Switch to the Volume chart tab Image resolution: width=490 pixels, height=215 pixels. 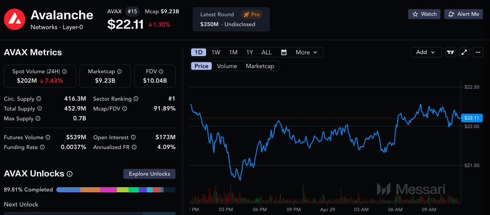pos(227,66)
